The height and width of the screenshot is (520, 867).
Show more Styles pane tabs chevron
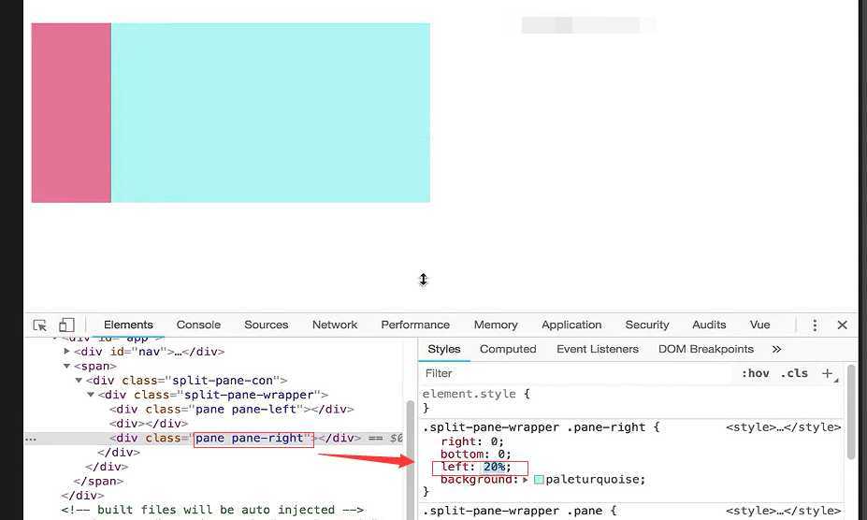coord(776,349)
